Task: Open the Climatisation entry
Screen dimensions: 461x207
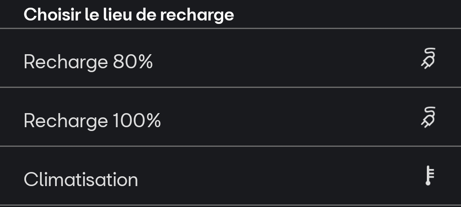Action: [x=81, y=179]
